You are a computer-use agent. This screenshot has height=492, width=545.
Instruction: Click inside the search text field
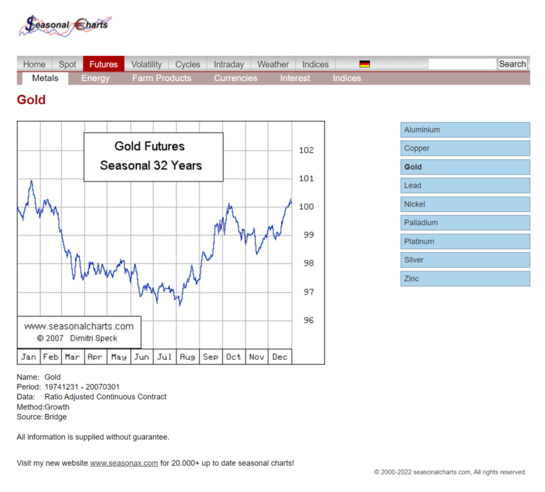tap(462, 64)
